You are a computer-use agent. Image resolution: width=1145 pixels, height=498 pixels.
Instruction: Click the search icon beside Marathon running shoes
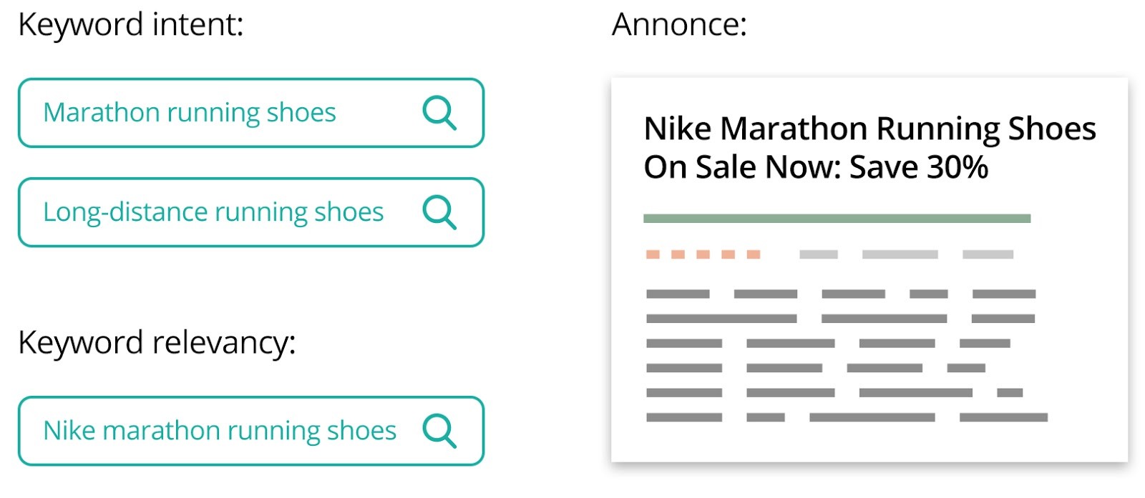439,113
